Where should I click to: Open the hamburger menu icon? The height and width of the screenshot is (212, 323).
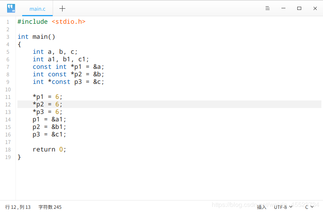click(x=267, y=8)
